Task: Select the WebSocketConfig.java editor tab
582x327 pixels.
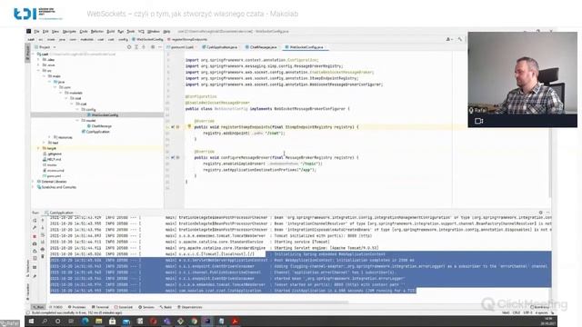Action: (x=306, y=47)
